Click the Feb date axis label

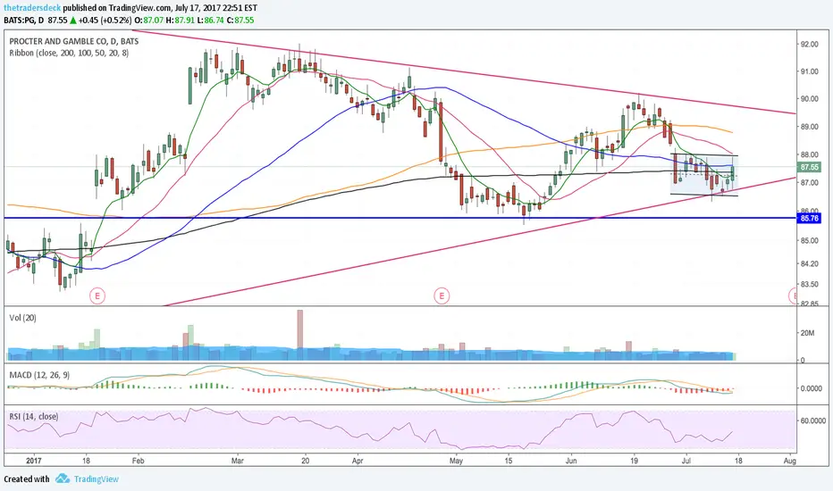(x=138, y=461)
